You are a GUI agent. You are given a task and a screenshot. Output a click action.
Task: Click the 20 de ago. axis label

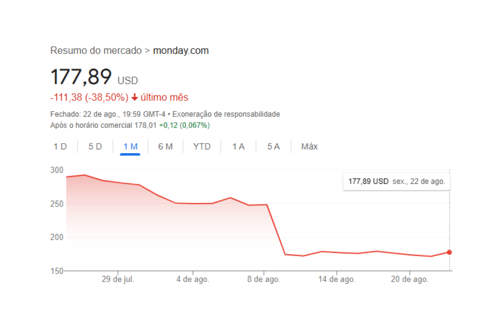pos(409,279)
